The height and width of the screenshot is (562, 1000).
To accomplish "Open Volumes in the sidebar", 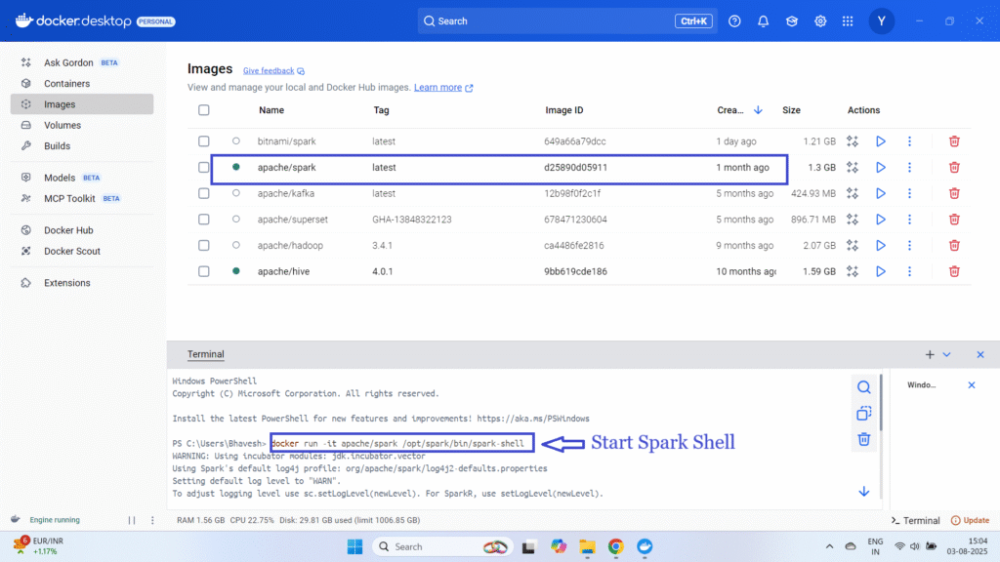I will [62, 126].
